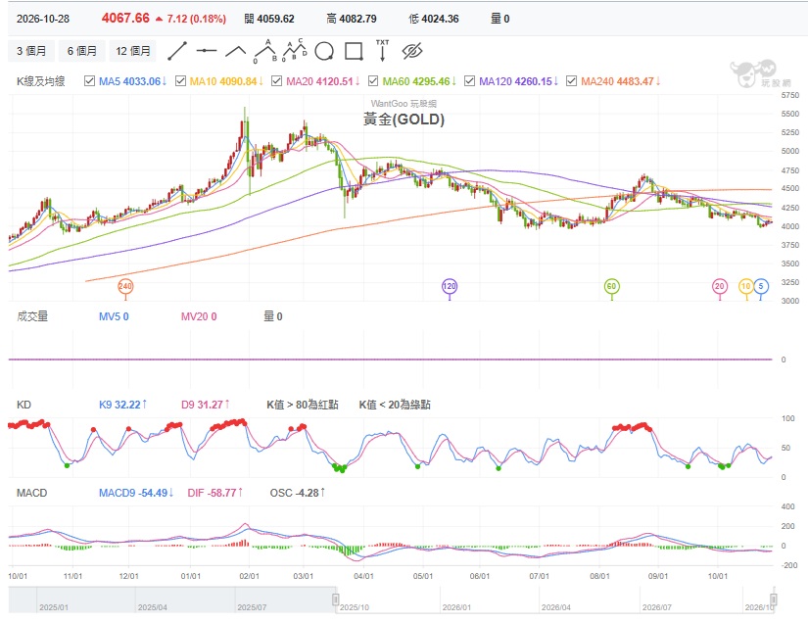
Task: Click the KD indicator label
Action: (x=24, y=405)
